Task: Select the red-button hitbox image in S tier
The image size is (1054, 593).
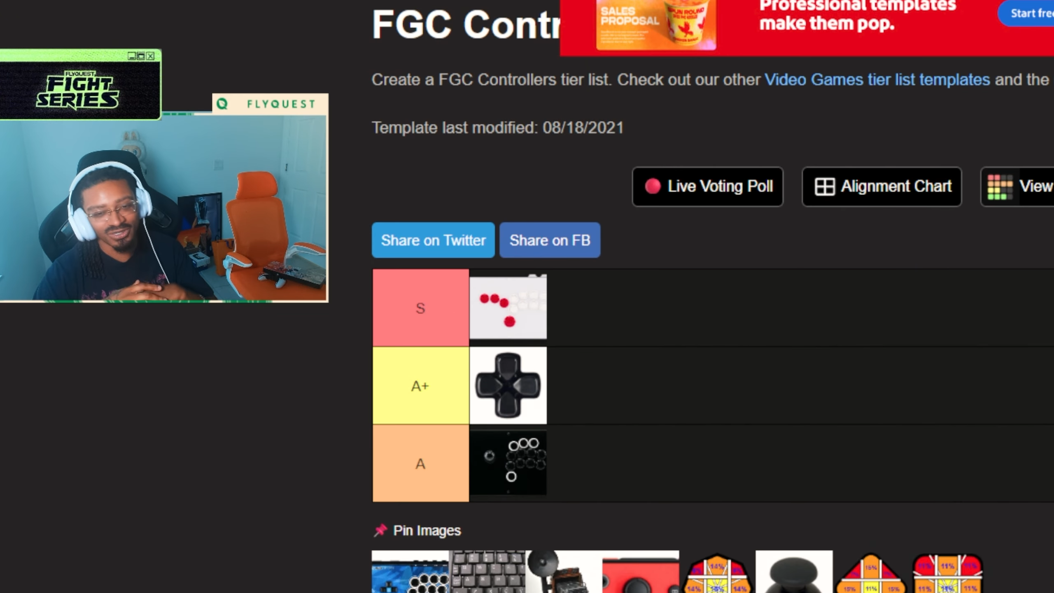Action: 508,307
